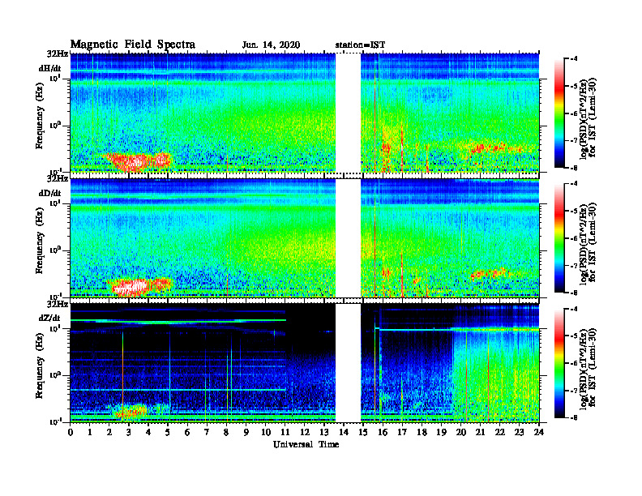Click hour "4" on the time axis

(x=148, y=433)
